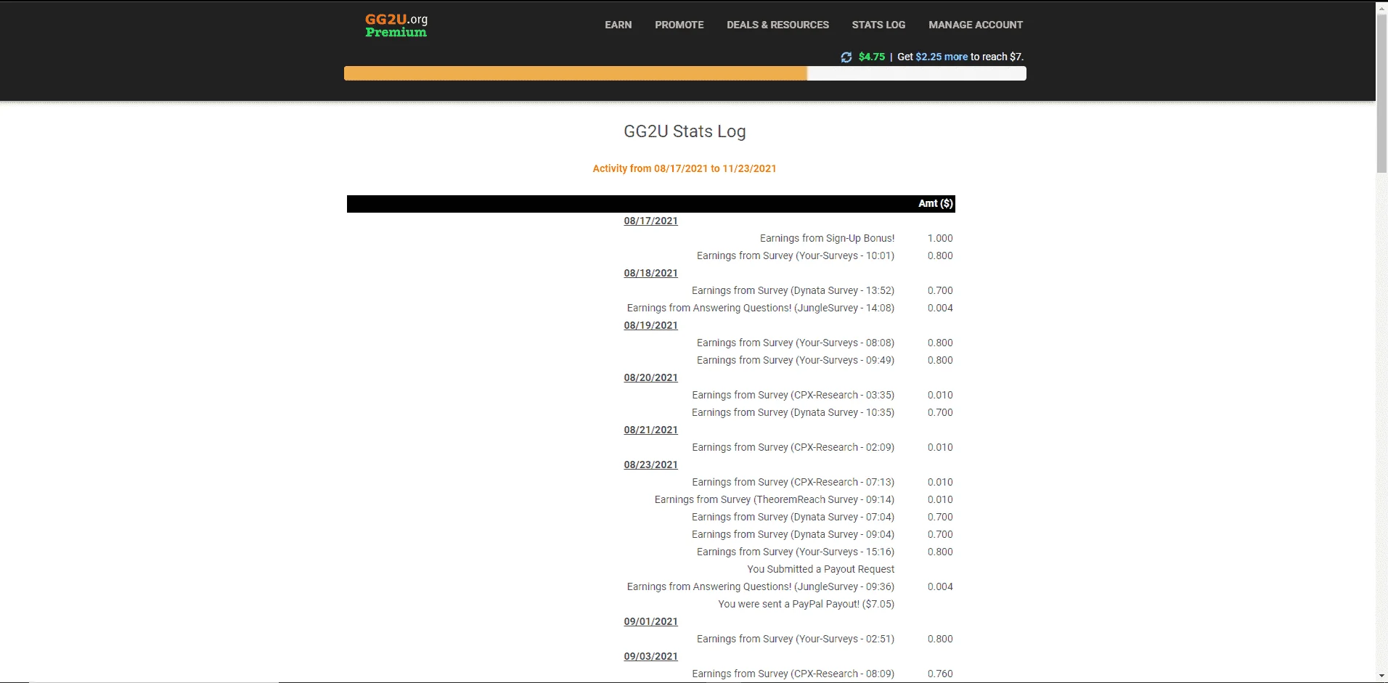This screenshot has width=1388, height=683.
Task: Click the 1.000 sign-up bonus amount
Action: pyautogui.click(x=940, y=238)
